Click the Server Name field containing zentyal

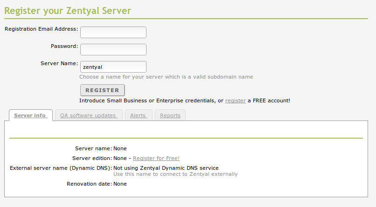(113, 67)
